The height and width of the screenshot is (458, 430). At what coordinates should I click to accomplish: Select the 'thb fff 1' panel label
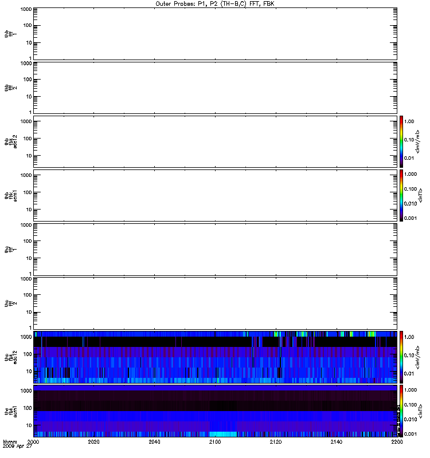(x=10, y=34)
